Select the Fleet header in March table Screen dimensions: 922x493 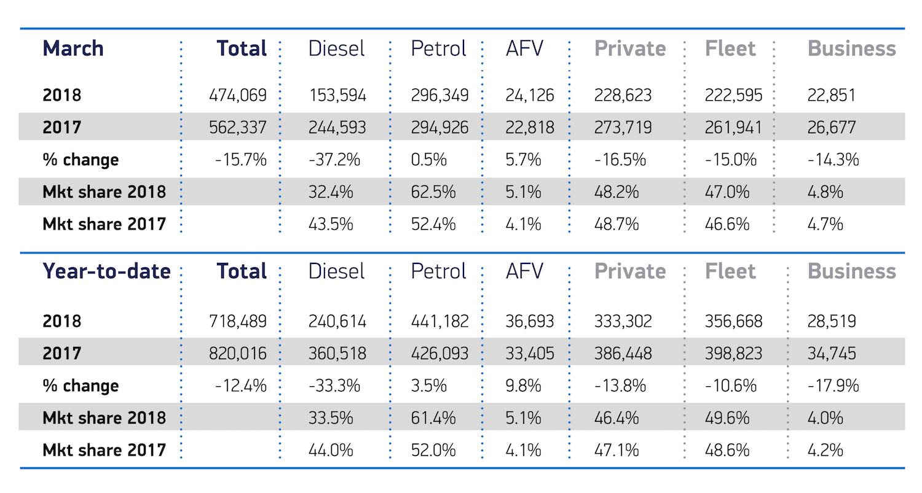(x=730, y=49)
